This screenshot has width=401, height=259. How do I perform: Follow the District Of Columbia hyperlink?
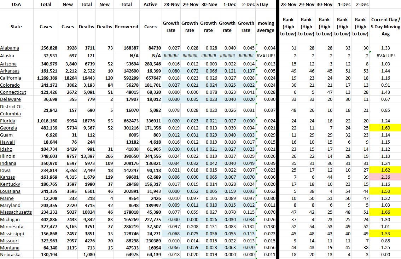(x=11, y=110)
